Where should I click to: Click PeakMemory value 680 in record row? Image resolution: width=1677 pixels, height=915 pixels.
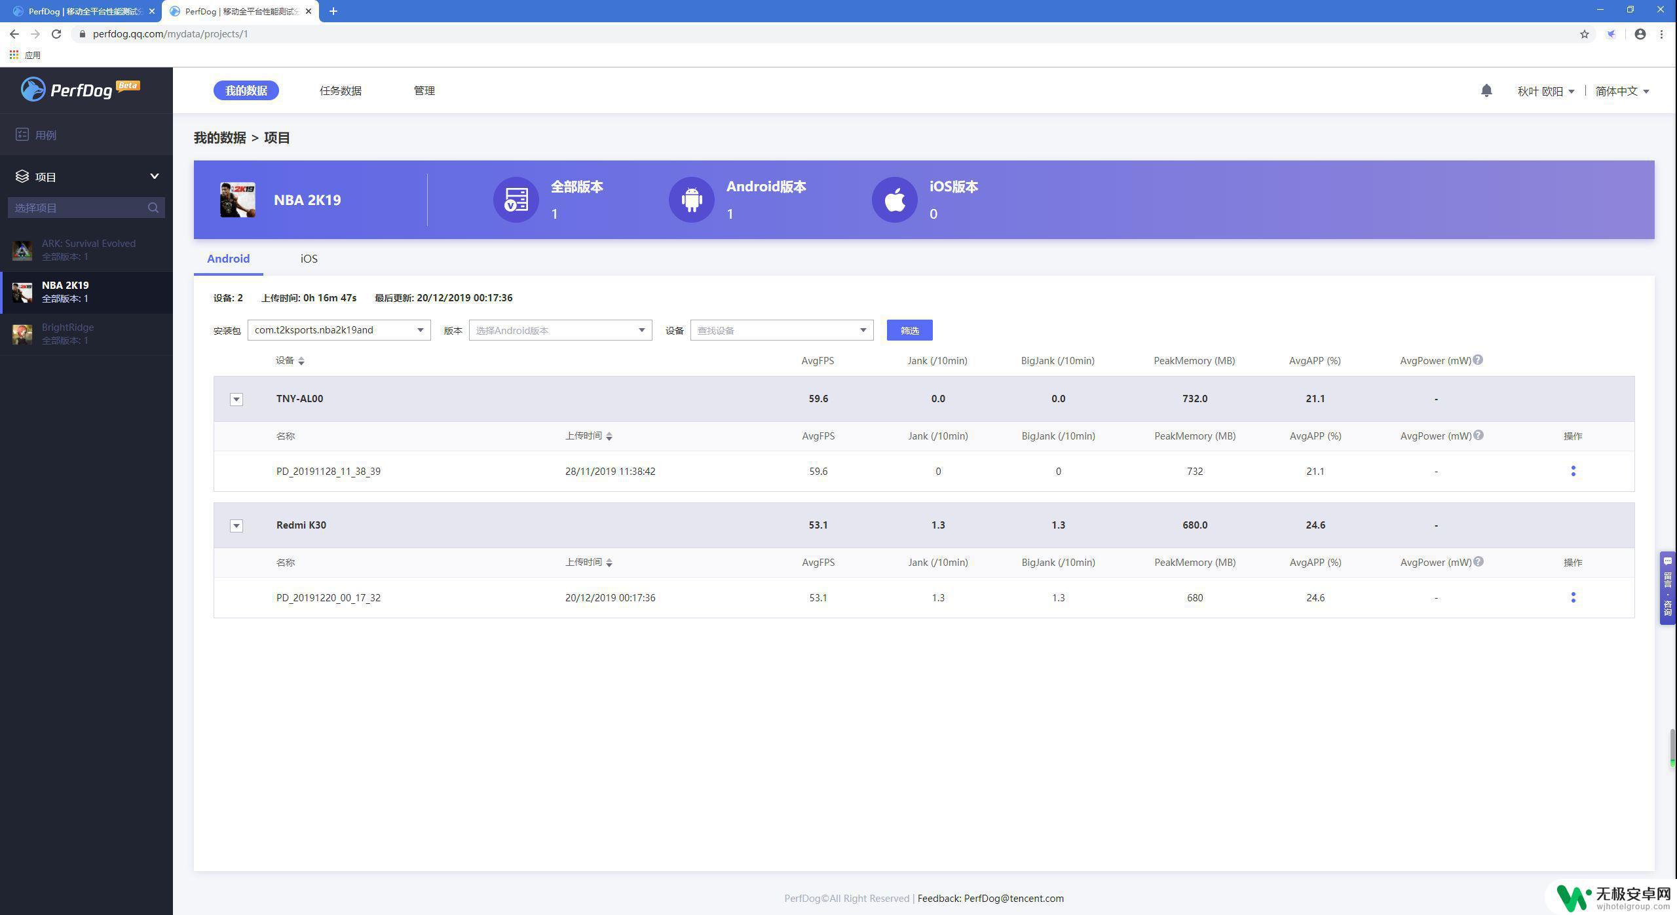(1195, 597)
